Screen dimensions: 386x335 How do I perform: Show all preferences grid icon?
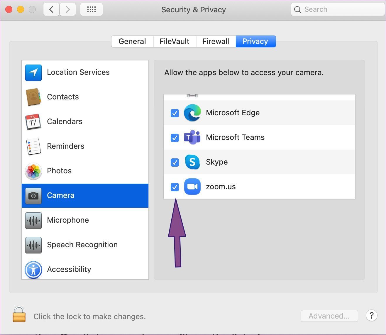point(92,10)
